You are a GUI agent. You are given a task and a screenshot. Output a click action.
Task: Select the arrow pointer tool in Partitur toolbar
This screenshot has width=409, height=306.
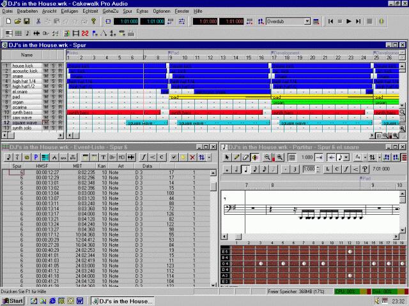[227, 157]
